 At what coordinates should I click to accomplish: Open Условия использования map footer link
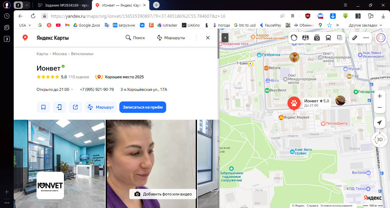click(336, 206)
